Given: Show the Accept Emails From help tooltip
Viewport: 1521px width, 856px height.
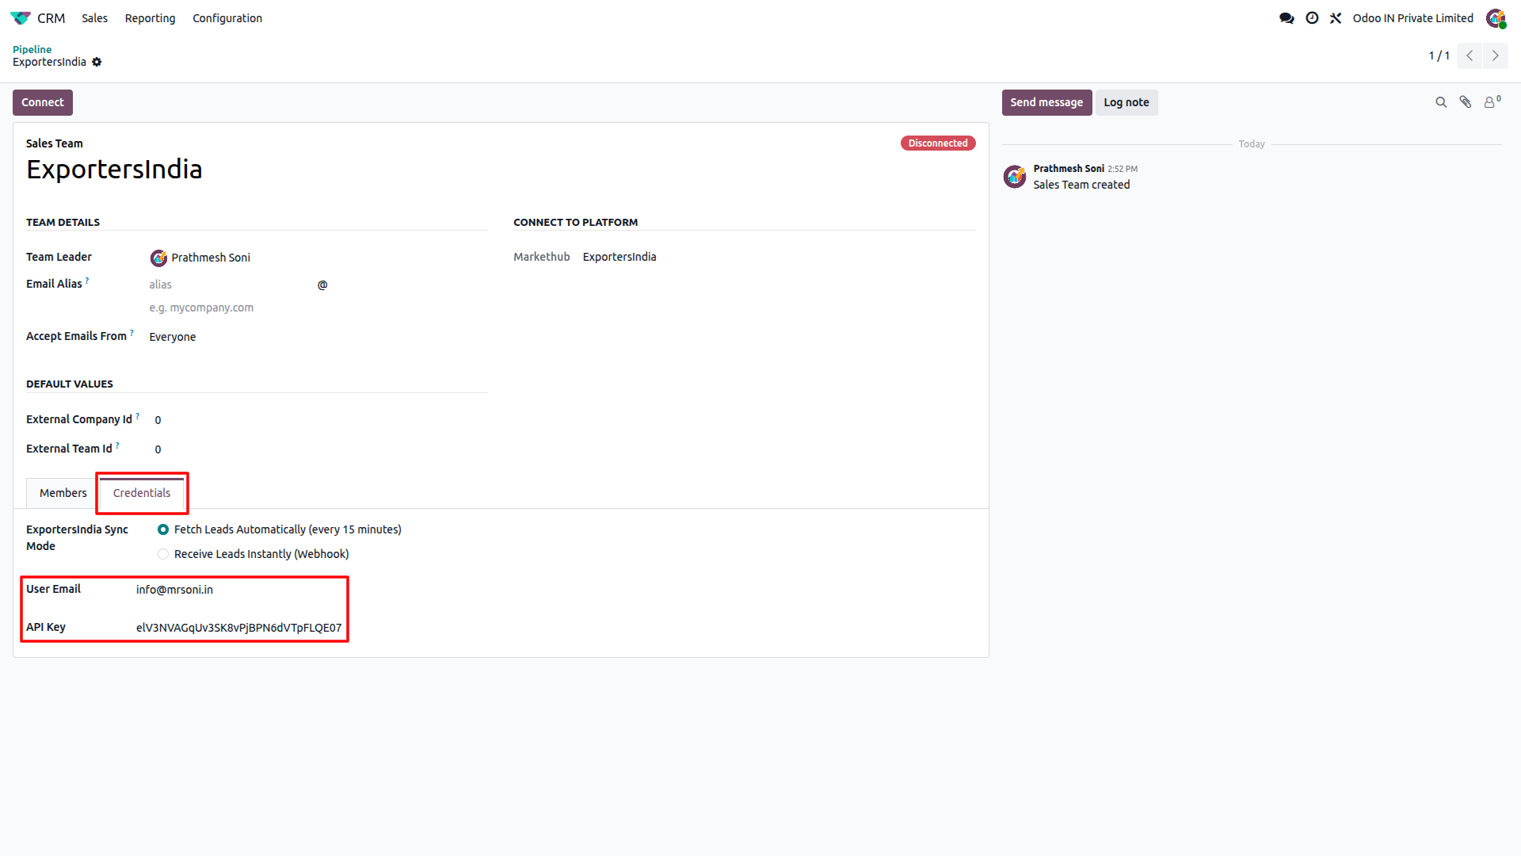Looking at the screenshot, I should pyautogui.click(x=132, y=333).
